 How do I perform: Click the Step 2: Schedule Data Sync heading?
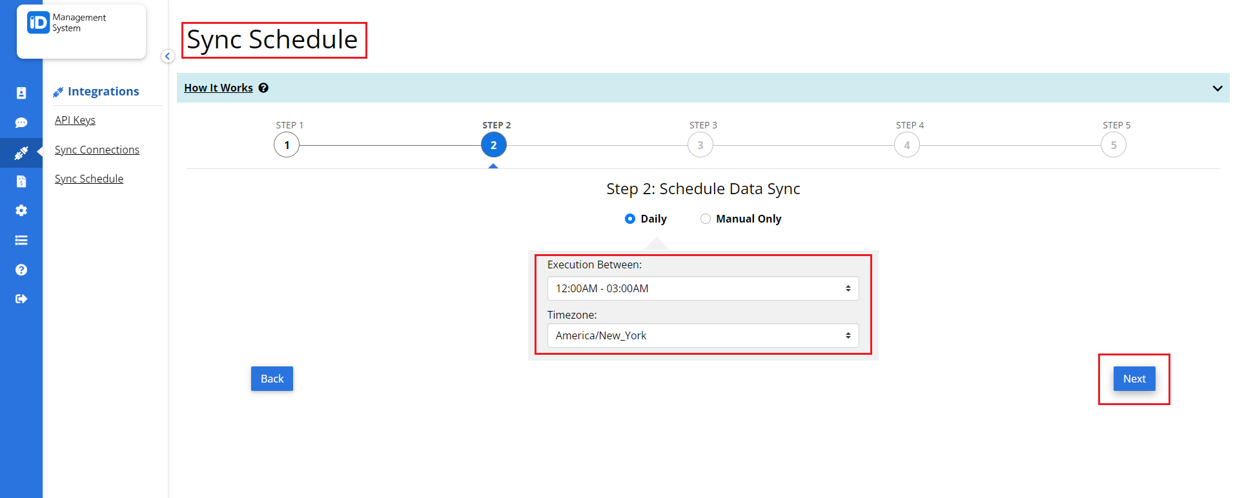coord(703,189)
